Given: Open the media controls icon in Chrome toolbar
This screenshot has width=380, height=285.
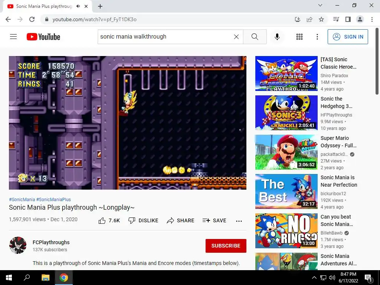Looking at the screenshot, I should click(336, 19).
